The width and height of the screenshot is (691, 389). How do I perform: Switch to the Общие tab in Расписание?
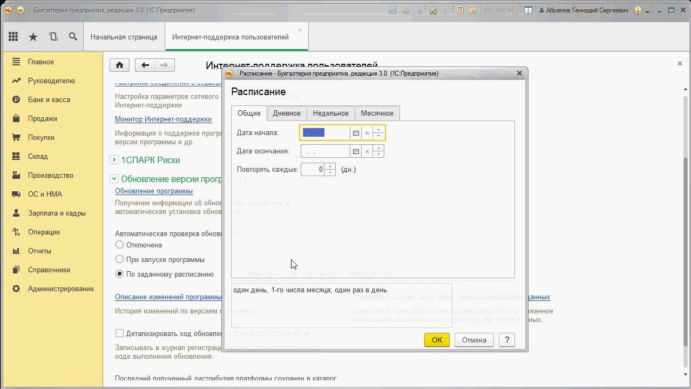249,113
